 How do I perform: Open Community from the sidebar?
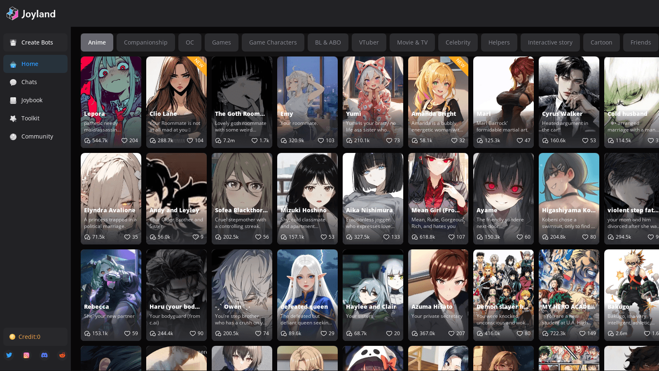tap(35, 136)
